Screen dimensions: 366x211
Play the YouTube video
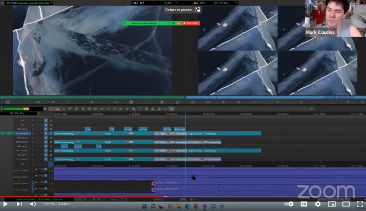coord(5,204)
